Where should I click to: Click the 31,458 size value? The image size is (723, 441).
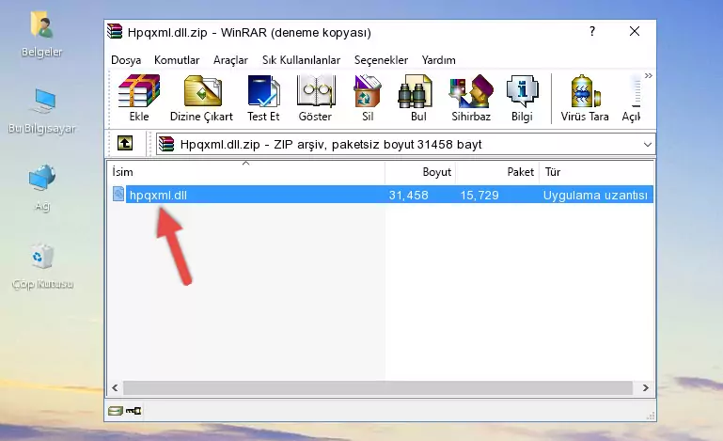[x=409, y=196]
